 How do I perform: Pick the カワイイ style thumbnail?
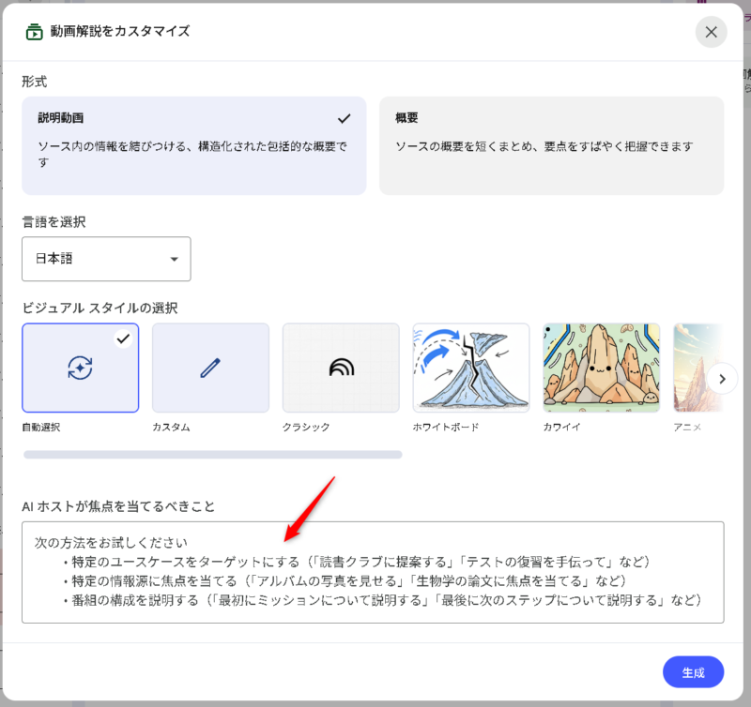click(x=601, y=368)
